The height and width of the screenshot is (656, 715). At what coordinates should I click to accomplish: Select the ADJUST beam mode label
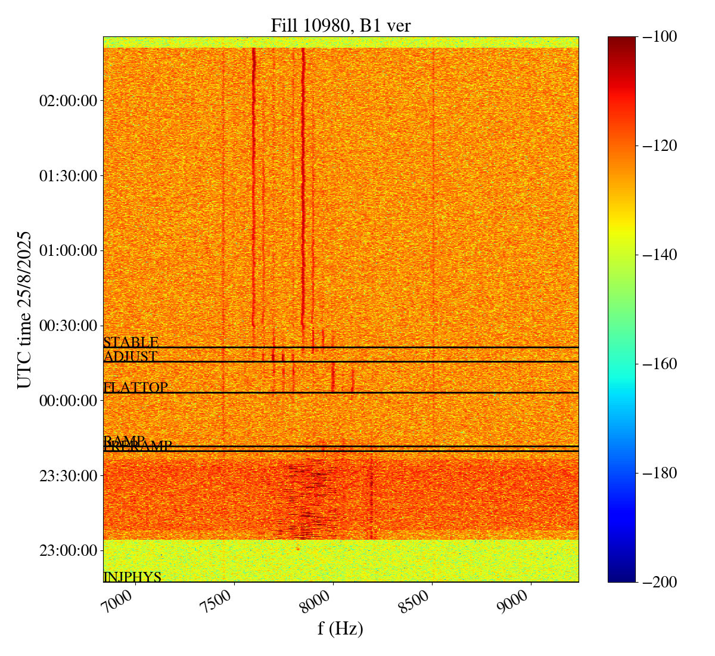click(x=130, y=357)
